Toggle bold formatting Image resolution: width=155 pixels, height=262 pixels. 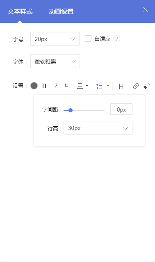(x=44, y=86)
